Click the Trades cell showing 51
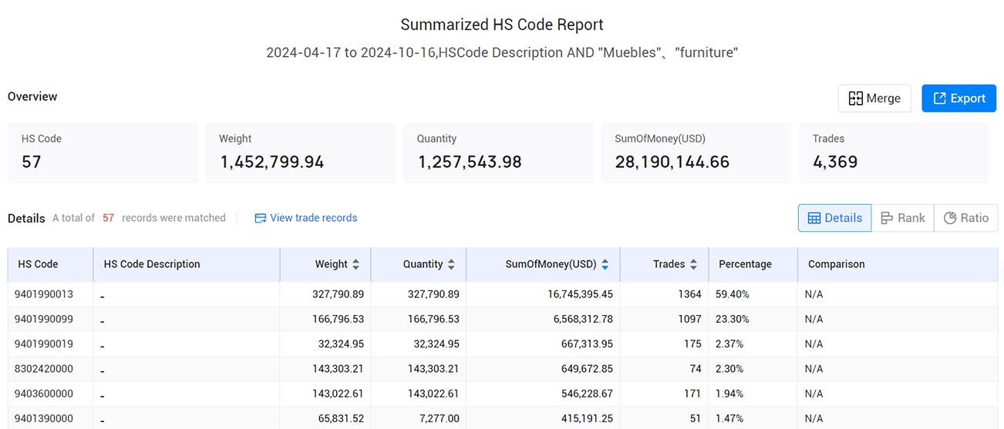Screen dimensions: 1004x429 coord(664,418)
